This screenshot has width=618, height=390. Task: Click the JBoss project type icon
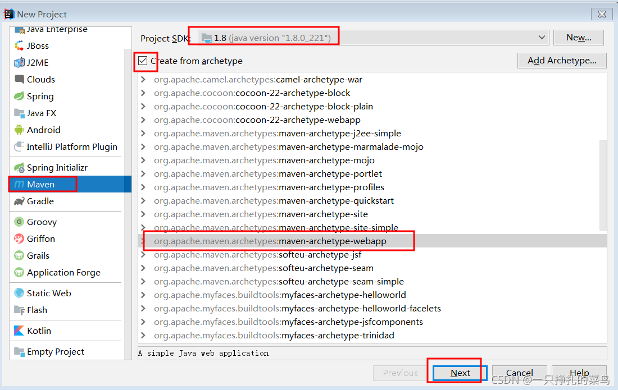(x=20, y=45)
